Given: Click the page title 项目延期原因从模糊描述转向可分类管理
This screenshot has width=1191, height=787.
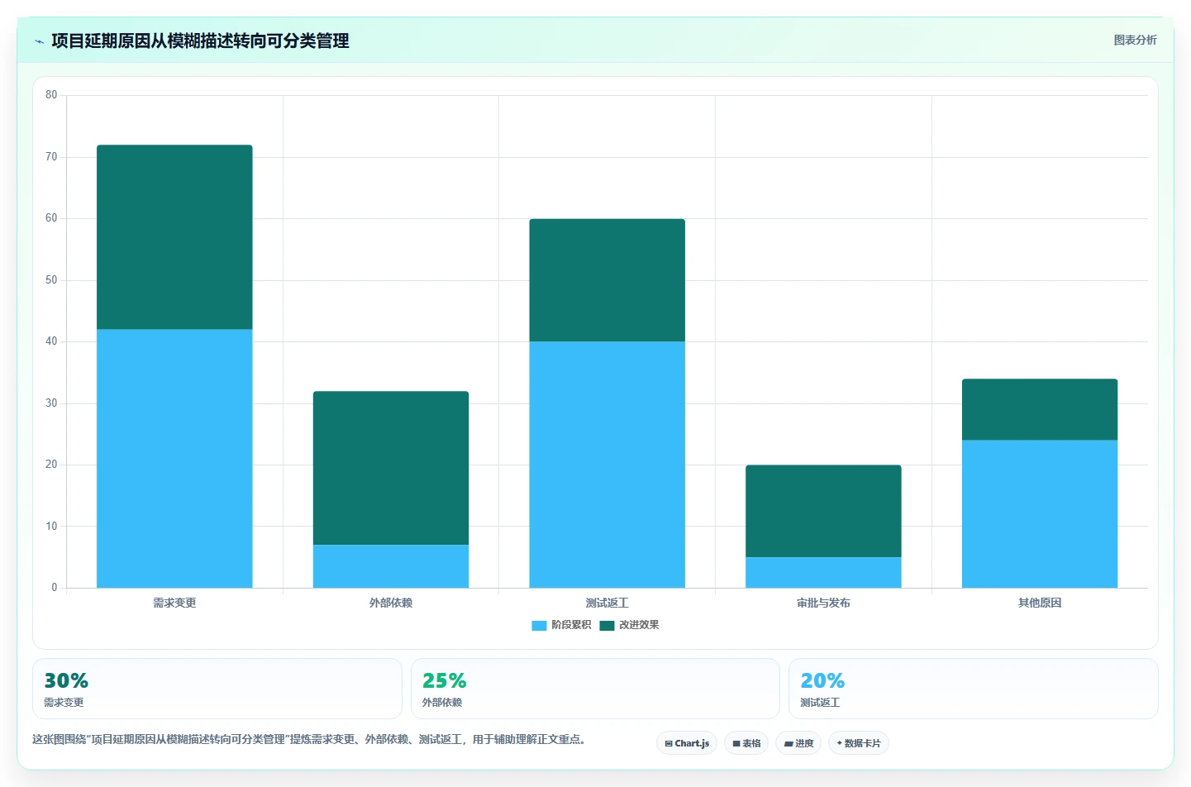Looking at the screenshot, I should (x=200, y=41).
